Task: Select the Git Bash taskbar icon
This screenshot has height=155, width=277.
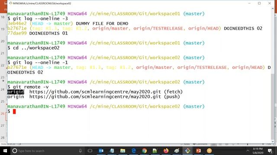Action: 187,151
